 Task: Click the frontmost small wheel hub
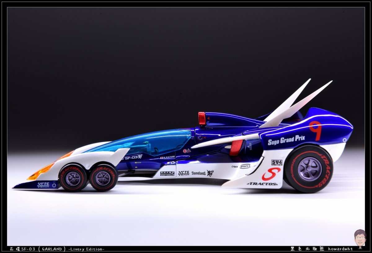73,178
